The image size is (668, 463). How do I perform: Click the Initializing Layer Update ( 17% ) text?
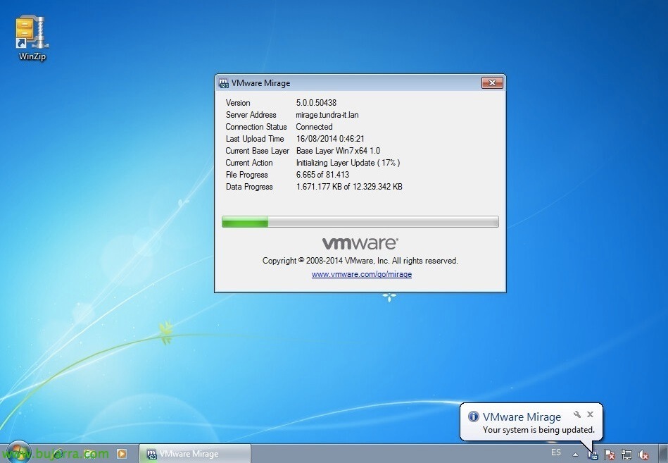pos(348,162)
